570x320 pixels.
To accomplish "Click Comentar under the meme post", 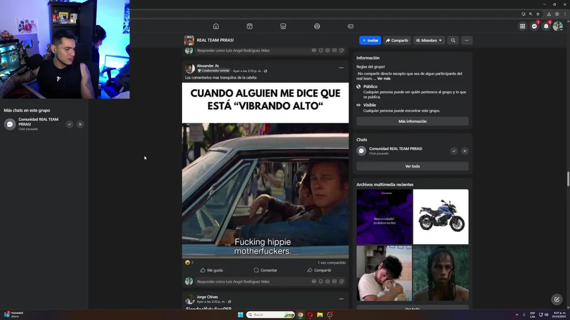I will click(x=265, y=270).
